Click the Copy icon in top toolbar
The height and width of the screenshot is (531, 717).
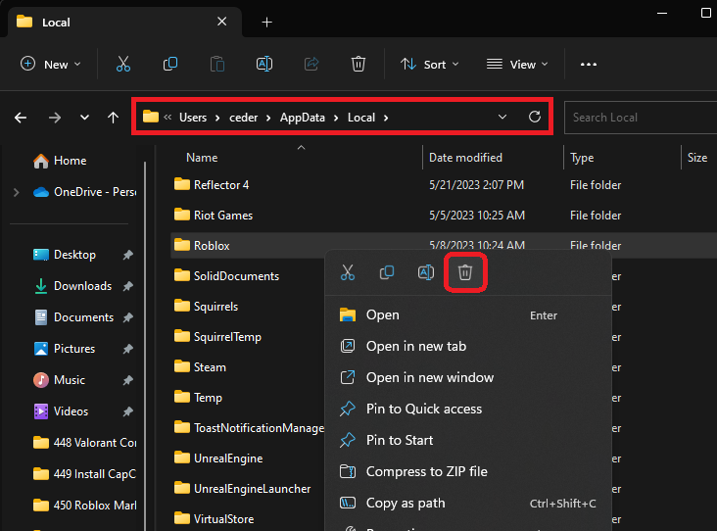coord(170,64)
